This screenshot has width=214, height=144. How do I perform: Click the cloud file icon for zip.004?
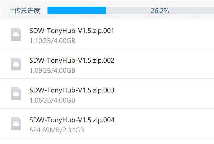[16, 124]
